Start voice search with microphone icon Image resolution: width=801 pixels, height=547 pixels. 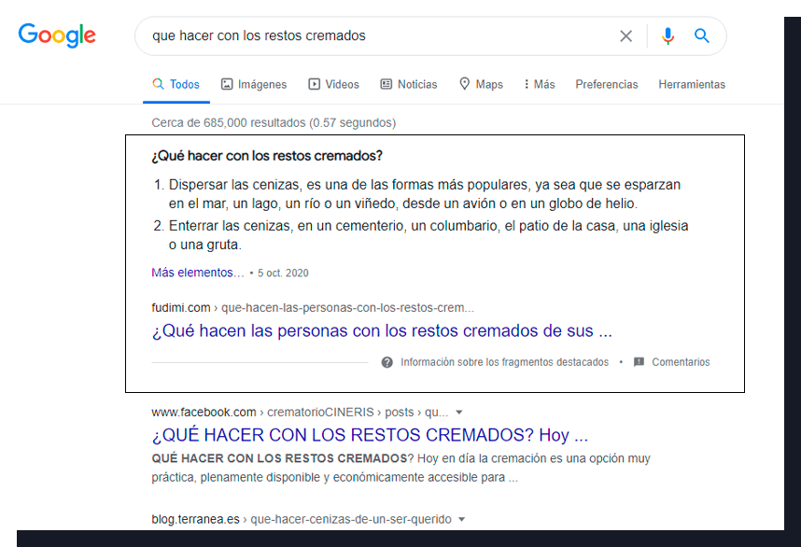pos(667,36)
